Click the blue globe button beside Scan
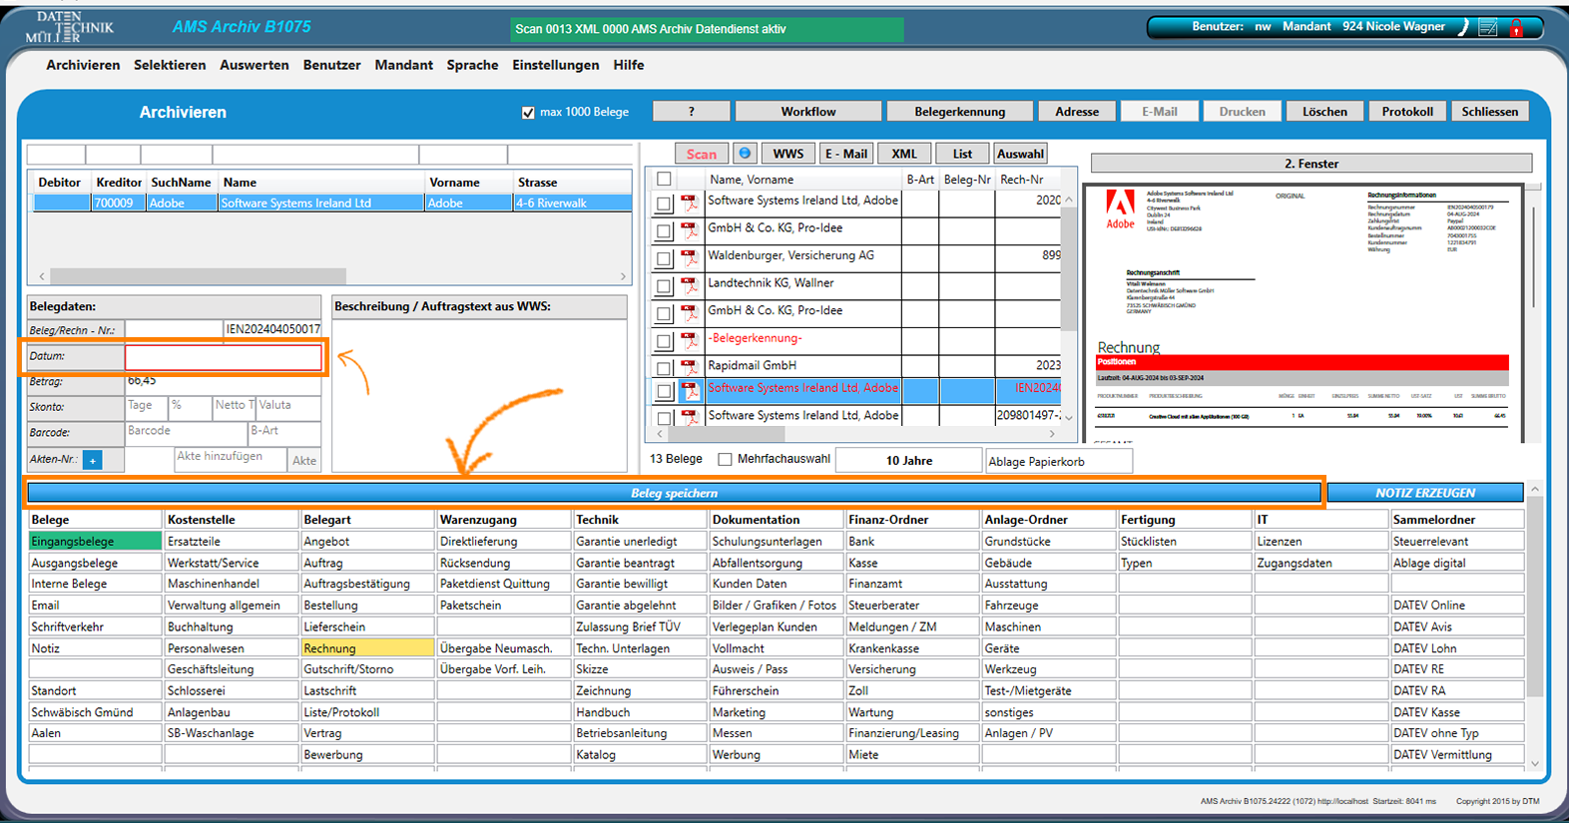The width and height of the screenshot is (1569, 823). coord(745,154)
